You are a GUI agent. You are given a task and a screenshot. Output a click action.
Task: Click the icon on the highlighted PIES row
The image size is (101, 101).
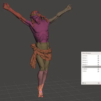coord(98,67)
